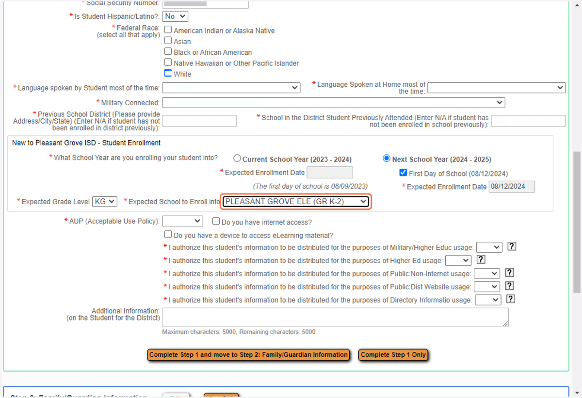
Task: Check the Asian race checkbox
Action: [x=168, y=41]
